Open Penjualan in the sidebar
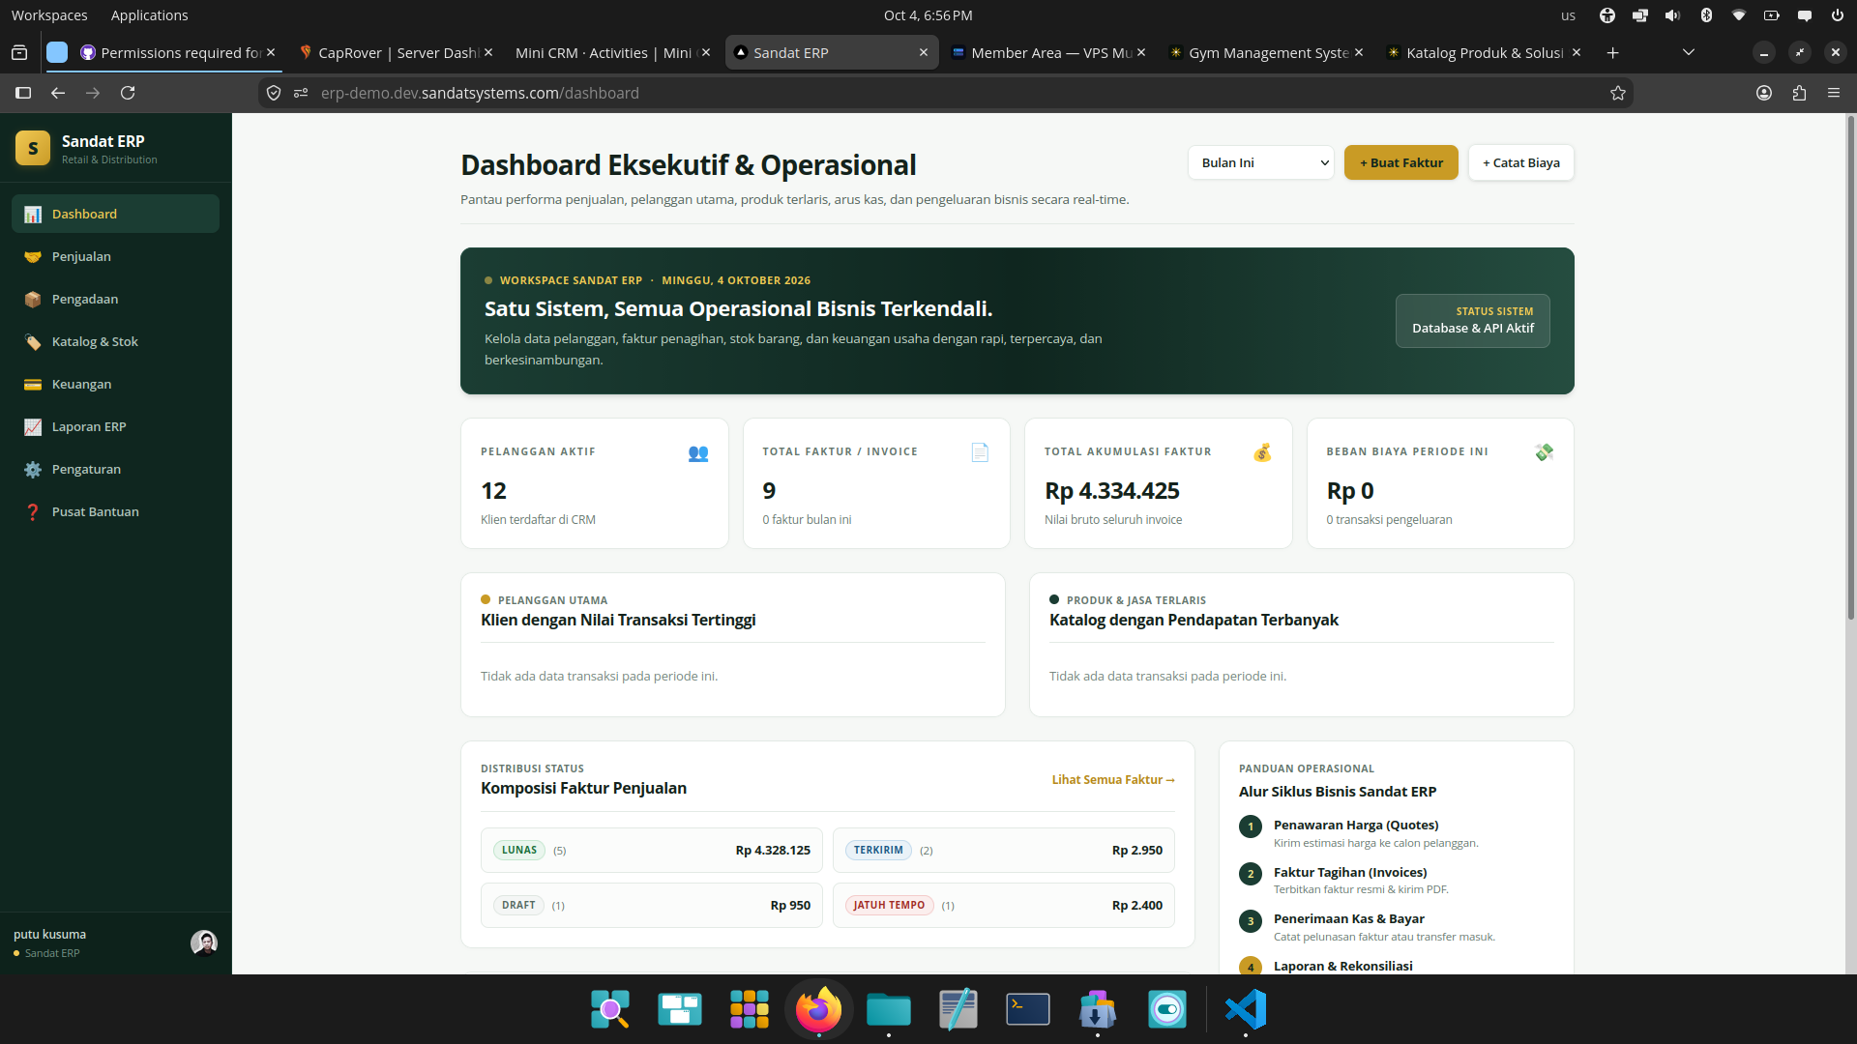Viewport: 1857px width, 1044px height. (x=115, y=256)
